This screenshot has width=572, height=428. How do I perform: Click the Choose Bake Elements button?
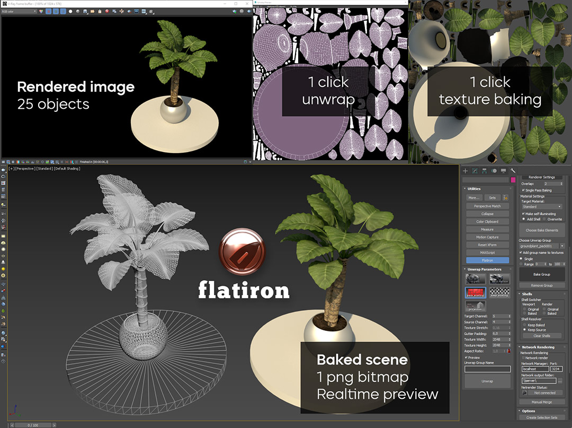[542, 230]
